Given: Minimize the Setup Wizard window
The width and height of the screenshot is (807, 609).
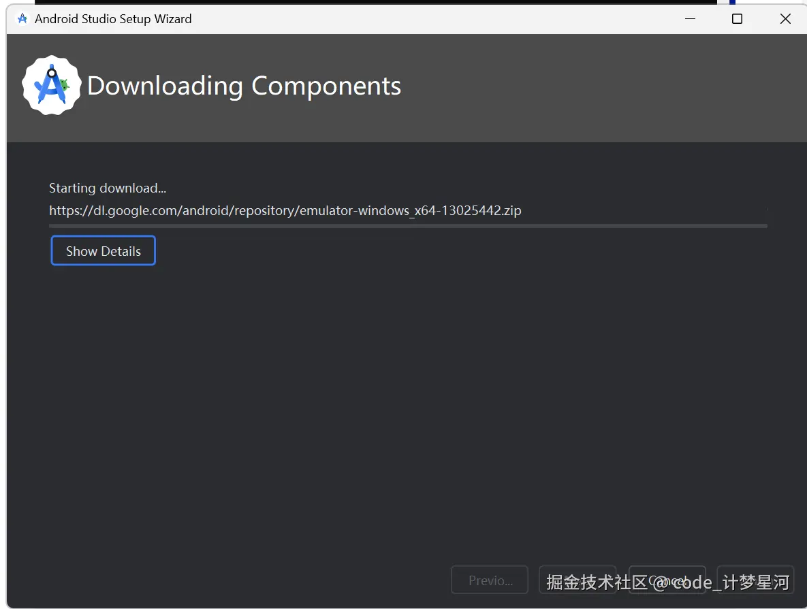Looking at the screenshot, I should click(690, 19).
